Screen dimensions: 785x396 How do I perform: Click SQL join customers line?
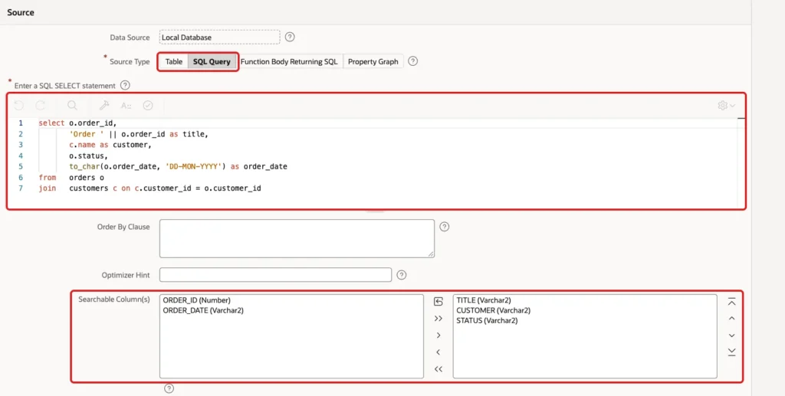tap(149, 188)
